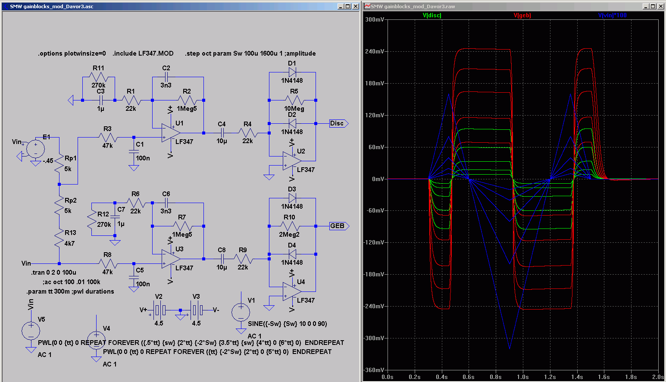Maximize the gainblocks_mod_Davor3.raw waveform window

[x=653, y=6]
